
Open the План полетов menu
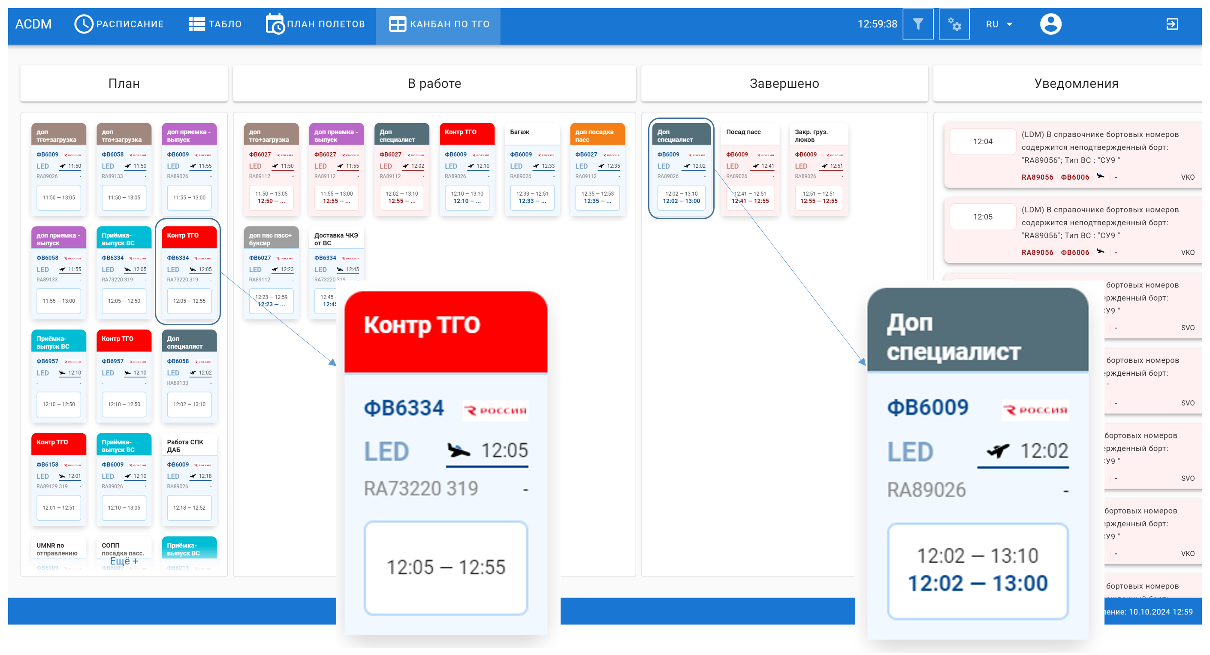(315, 24)
